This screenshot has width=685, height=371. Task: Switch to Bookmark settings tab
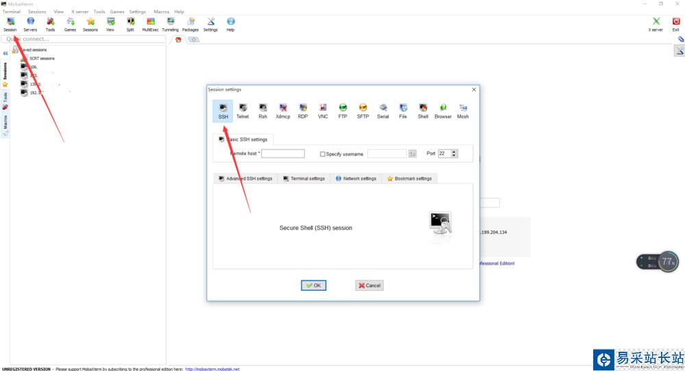coord(410,178)
